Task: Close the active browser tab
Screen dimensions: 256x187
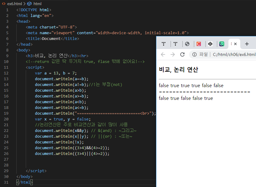Action: pyautogui.click(x=235, y=44)
